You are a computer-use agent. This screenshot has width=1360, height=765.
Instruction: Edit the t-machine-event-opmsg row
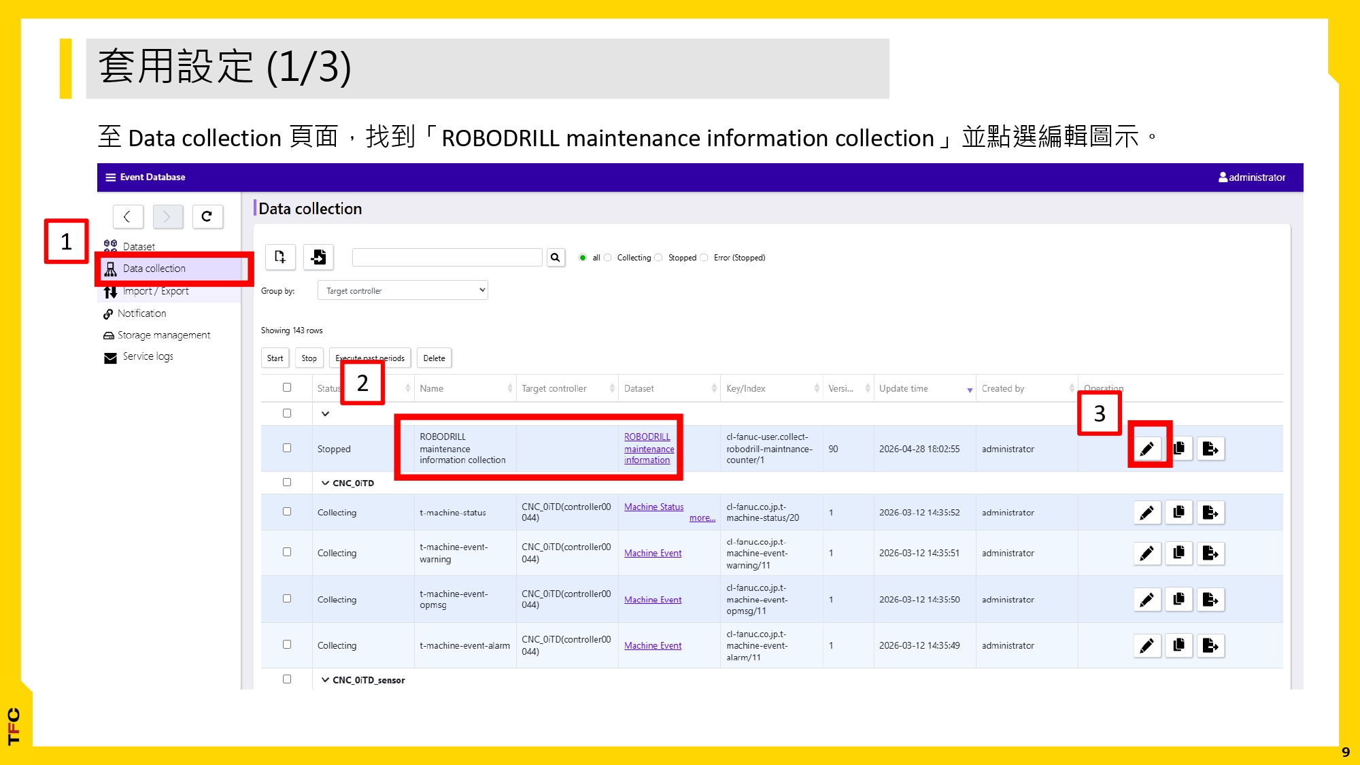coord(1147,600)
